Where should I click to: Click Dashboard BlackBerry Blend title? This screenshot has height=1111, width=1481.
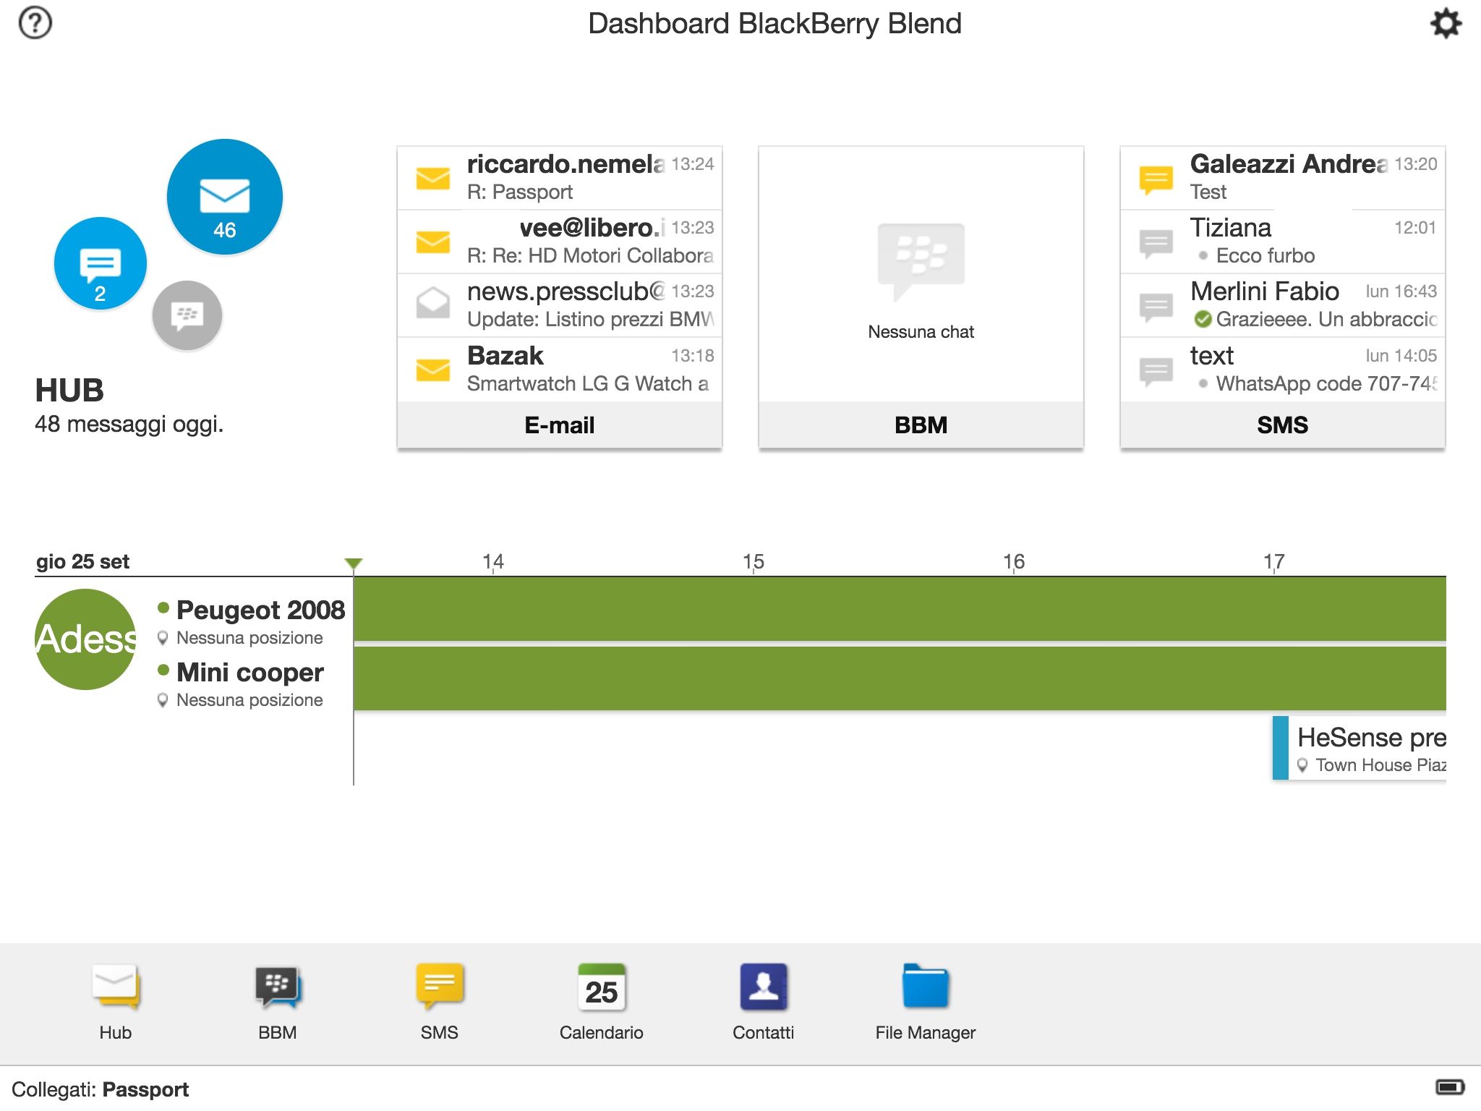(x=774, y=24)
